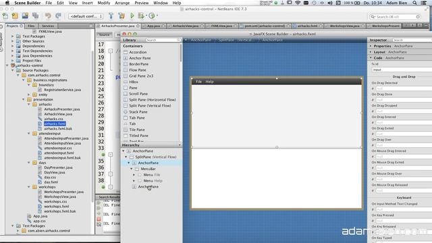Click the On Drag Detected field
Viewport: 432px width, 243px height.
click(x=404, y=88)
